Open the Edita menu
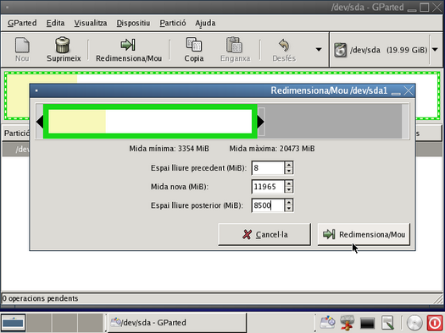Viewport: 445px width, 333px height. [55, 23]
